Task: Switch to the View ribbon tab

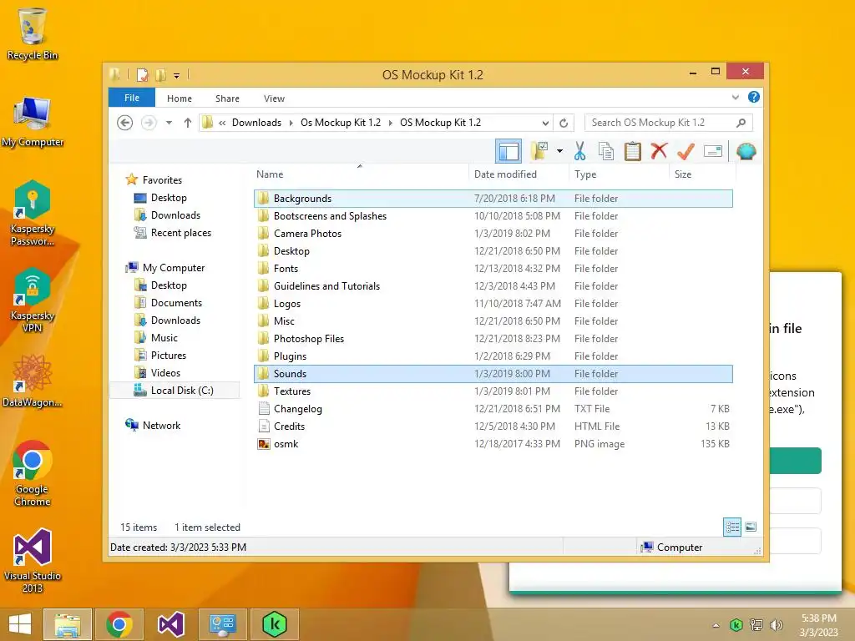Action: point(274,98)
